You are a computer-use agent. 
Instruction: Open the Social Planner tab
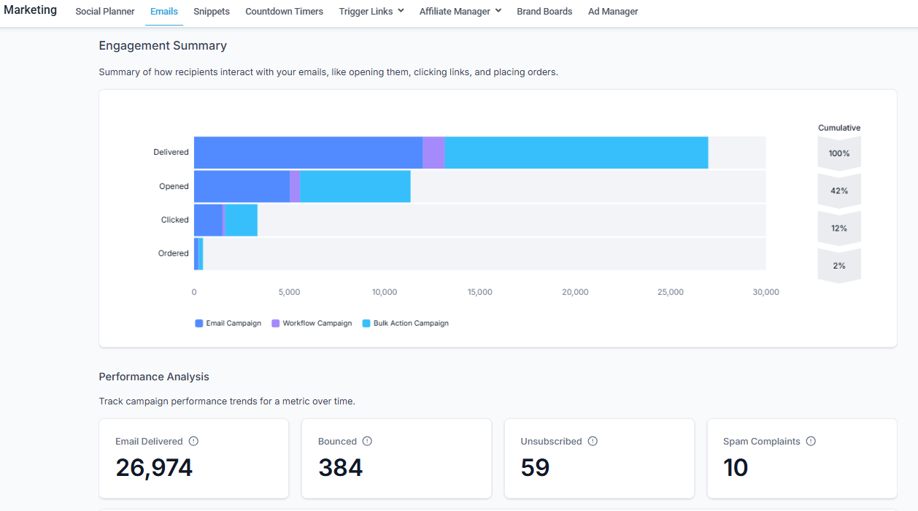(105, 12)
